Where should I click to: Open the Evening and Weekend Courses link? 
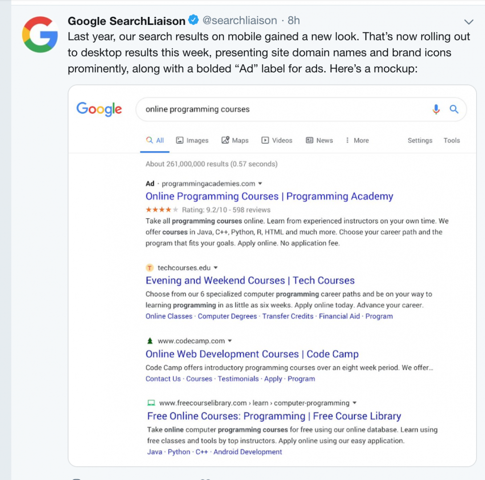[x=250, y=280]
